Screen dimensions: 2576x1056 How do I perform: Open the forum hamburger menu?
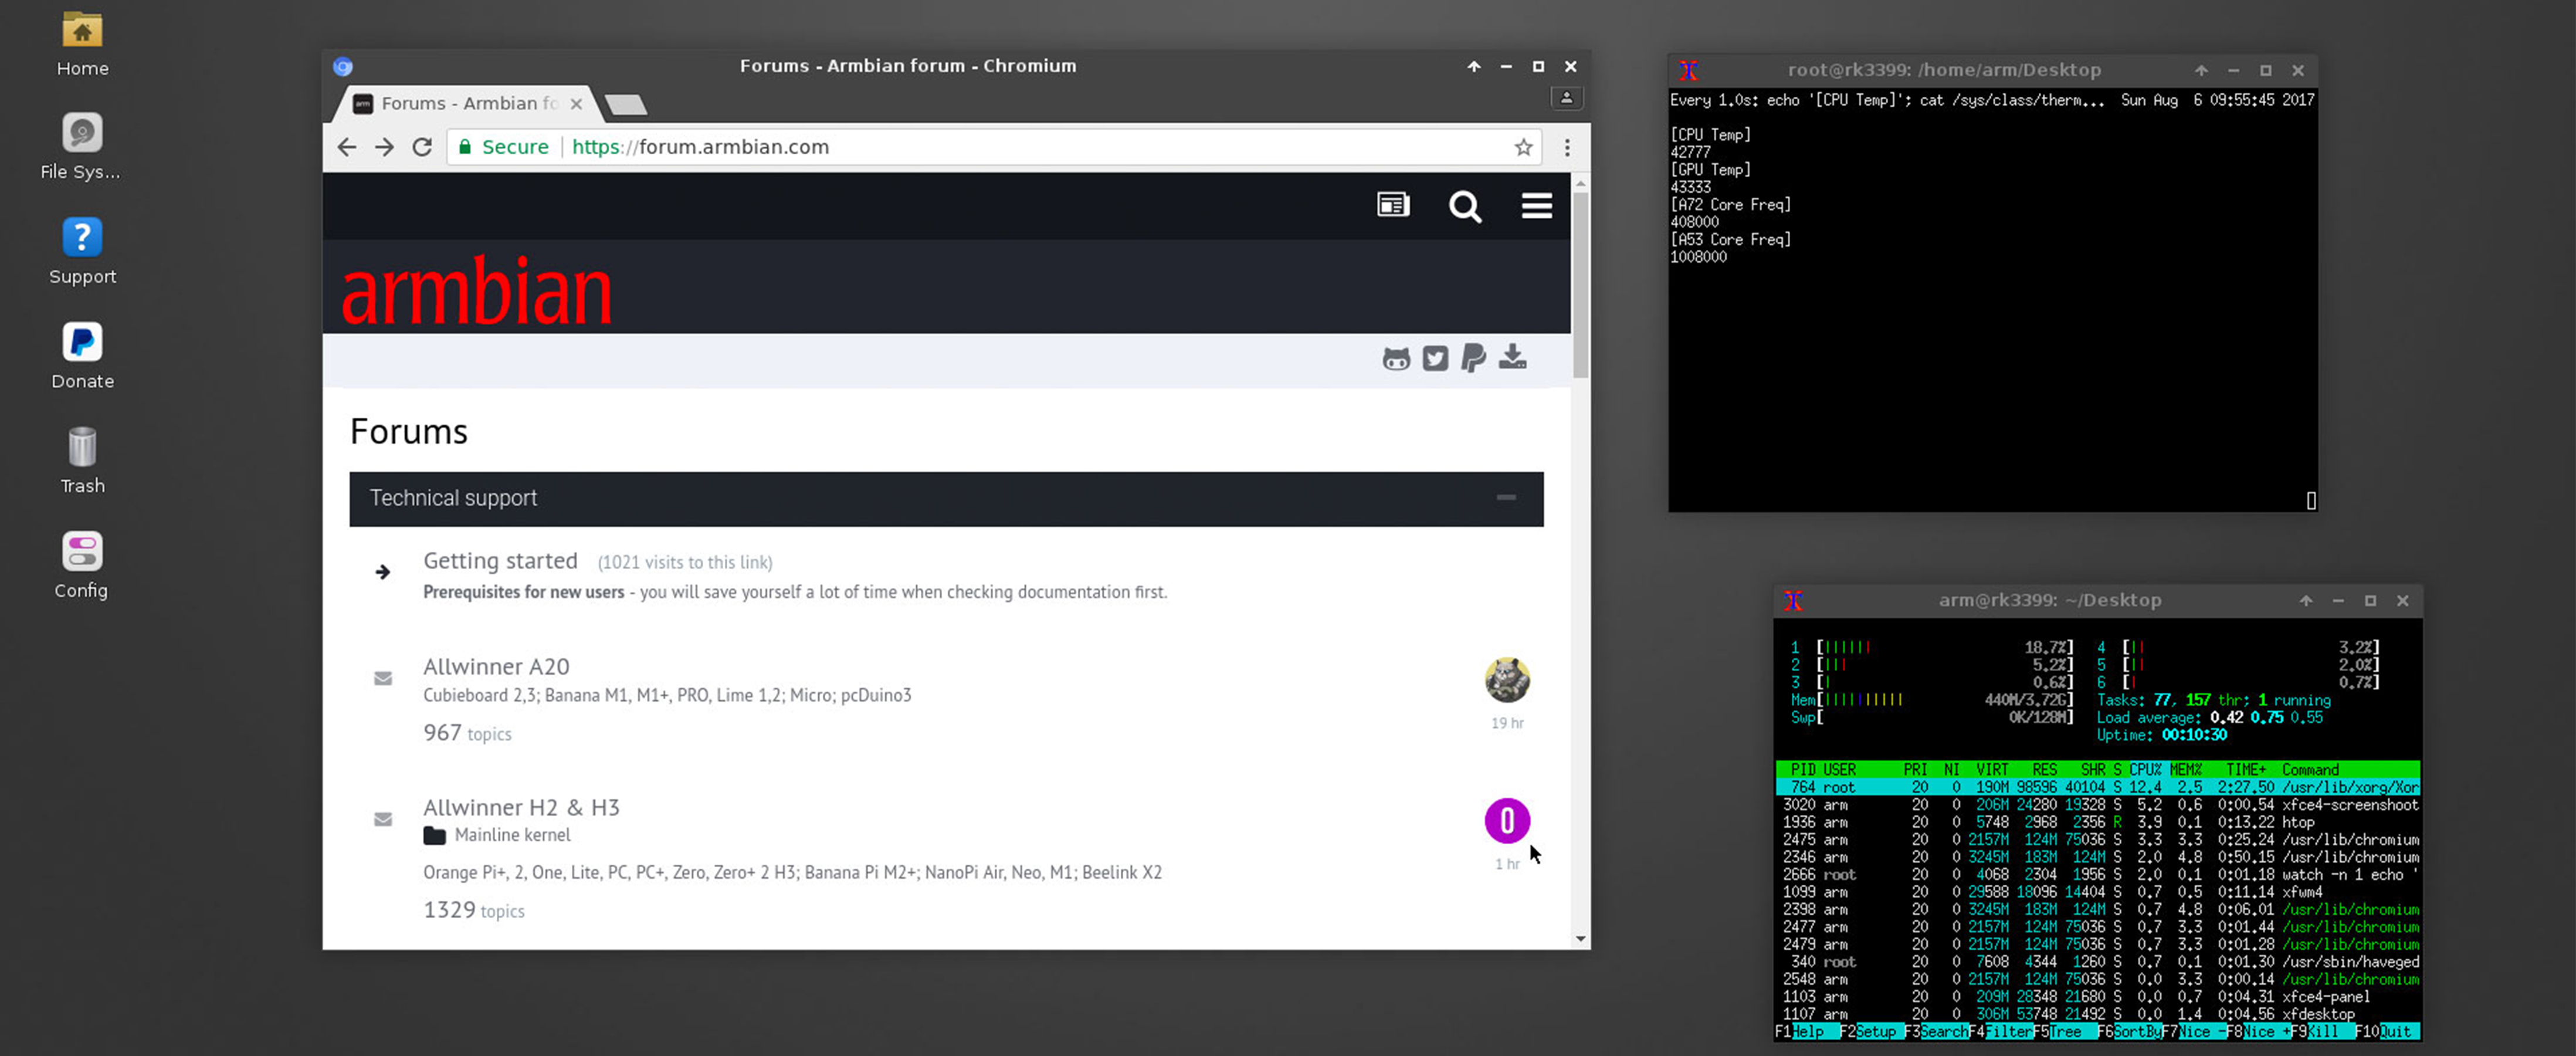pyautogui.click(x=1536, y=207)
